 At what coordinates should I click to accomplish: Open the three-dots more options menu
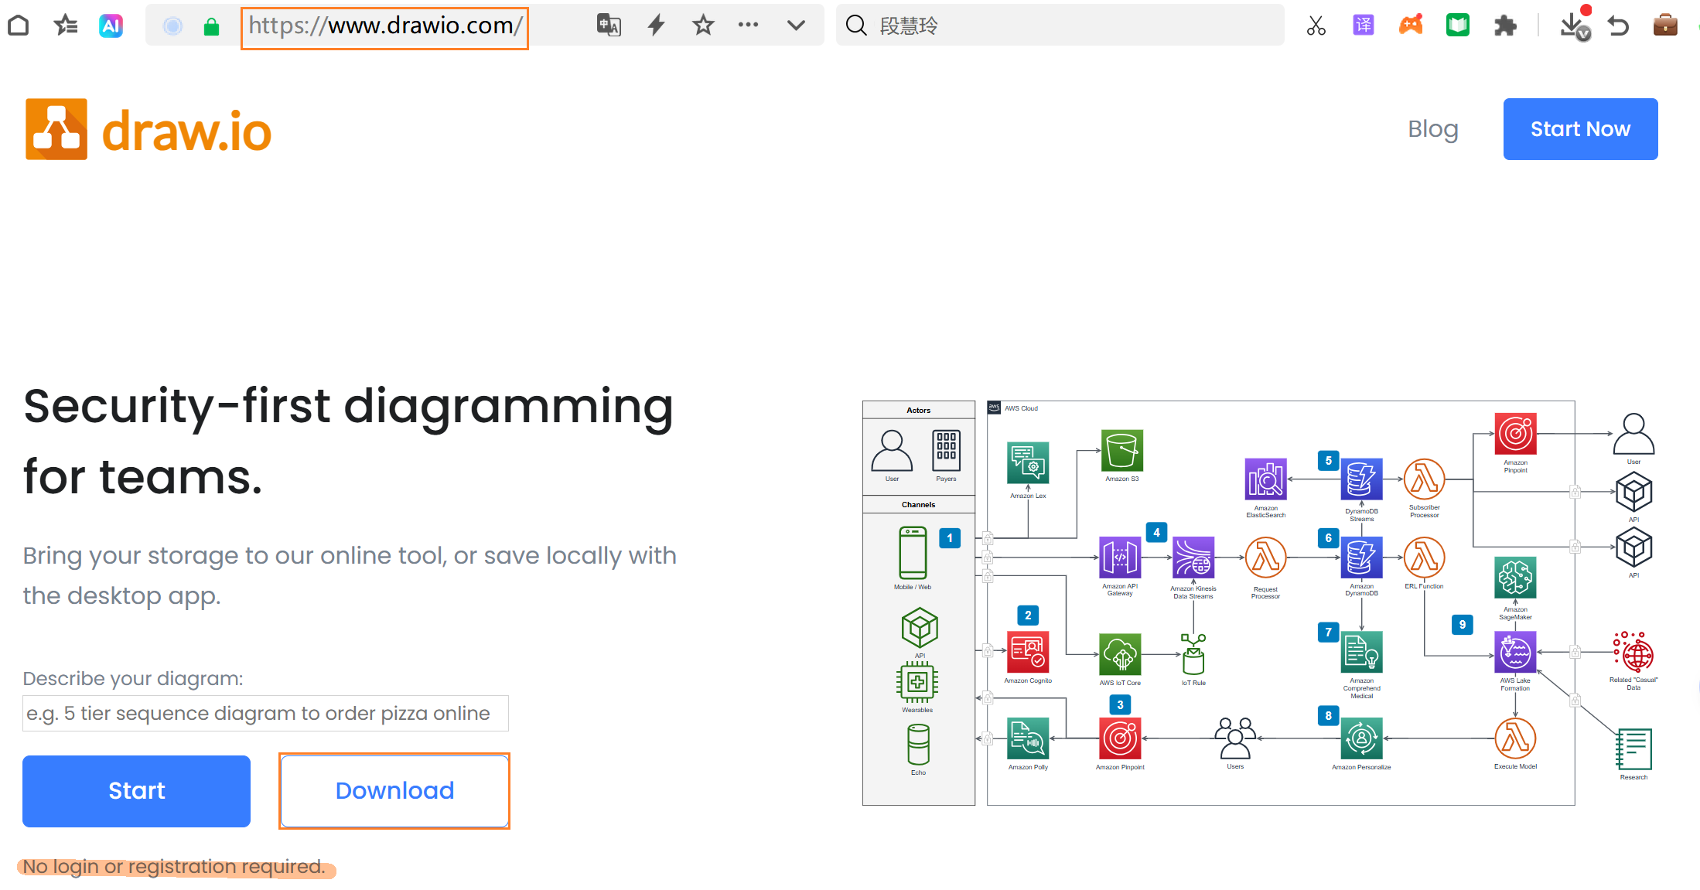coord(748,26)
